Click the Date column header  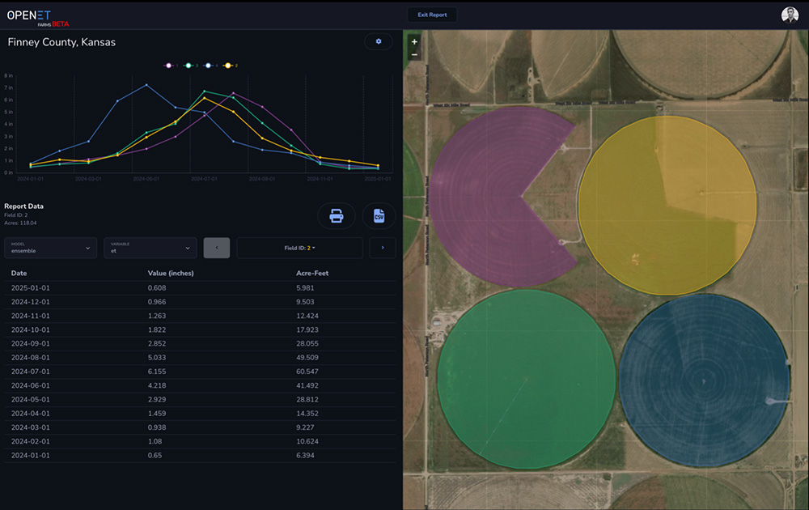[x=19, y=273]
